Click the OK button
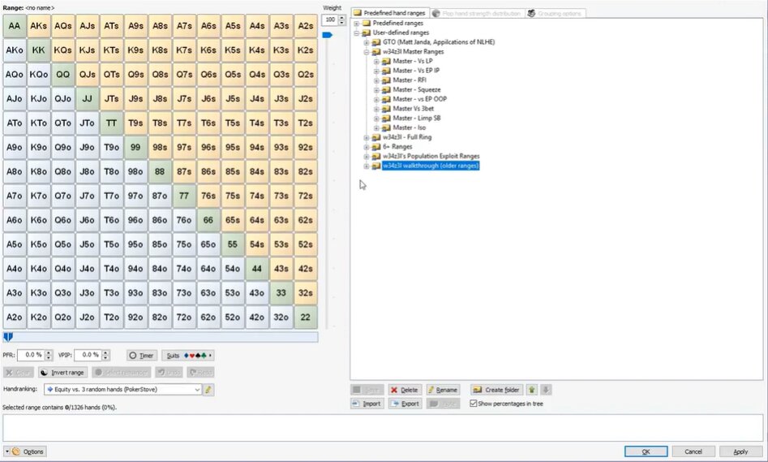The width and height of the screenshot is (768, 462). [x=646, y=451]
